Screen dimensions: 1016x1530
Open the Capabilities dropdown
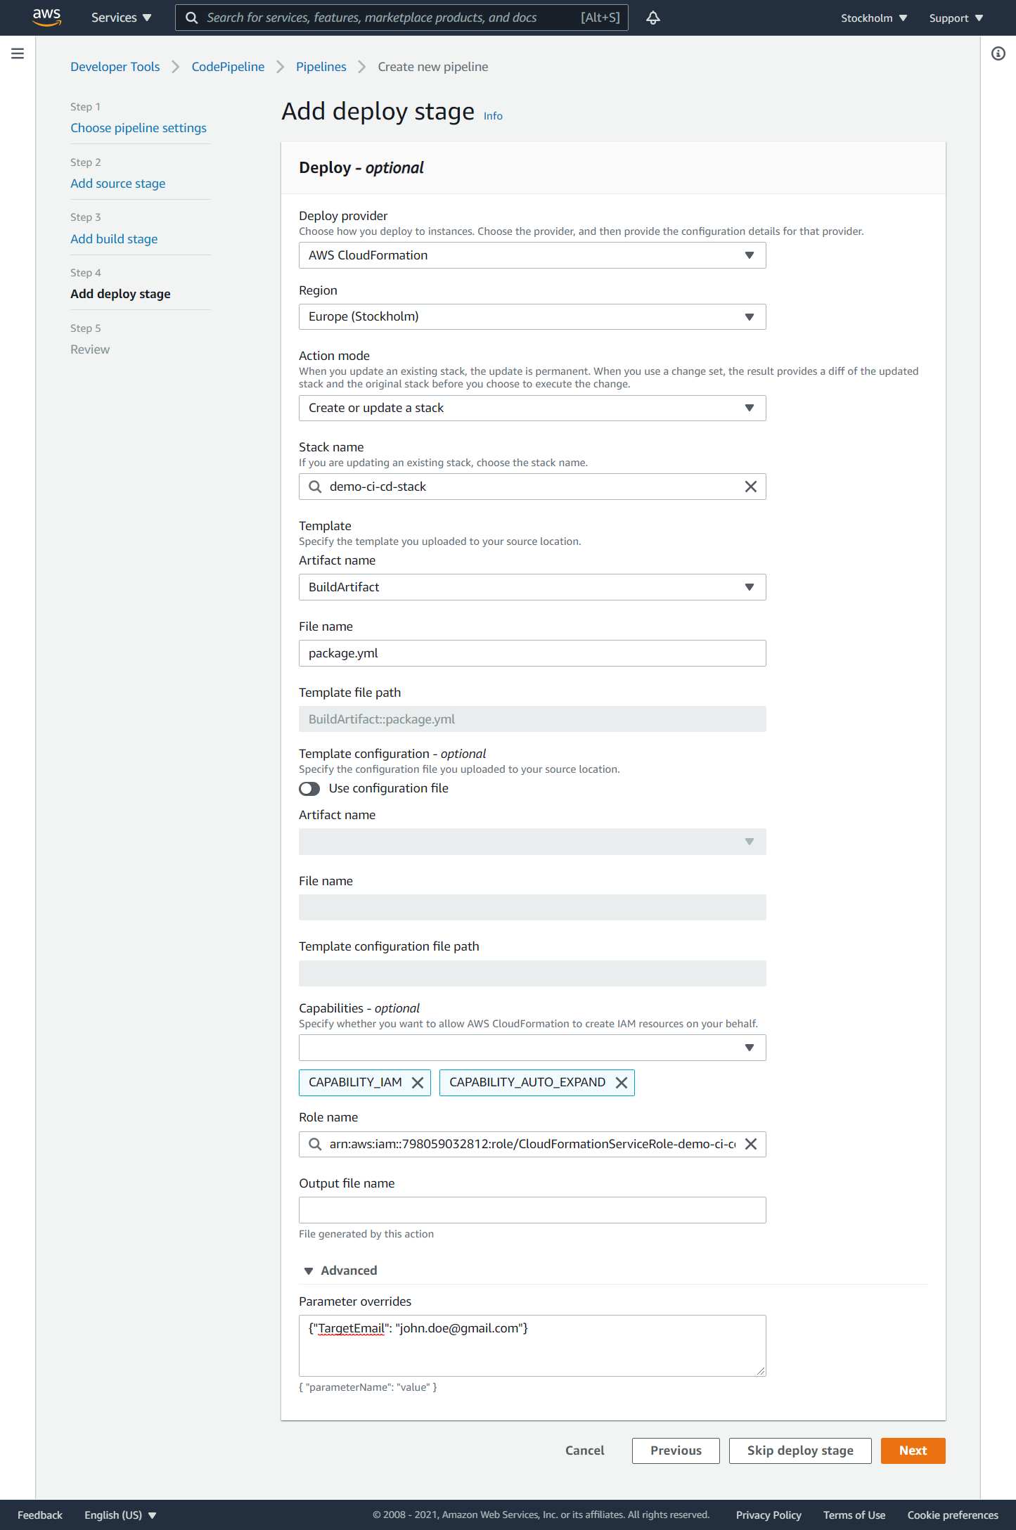(x=532, y=1048)
